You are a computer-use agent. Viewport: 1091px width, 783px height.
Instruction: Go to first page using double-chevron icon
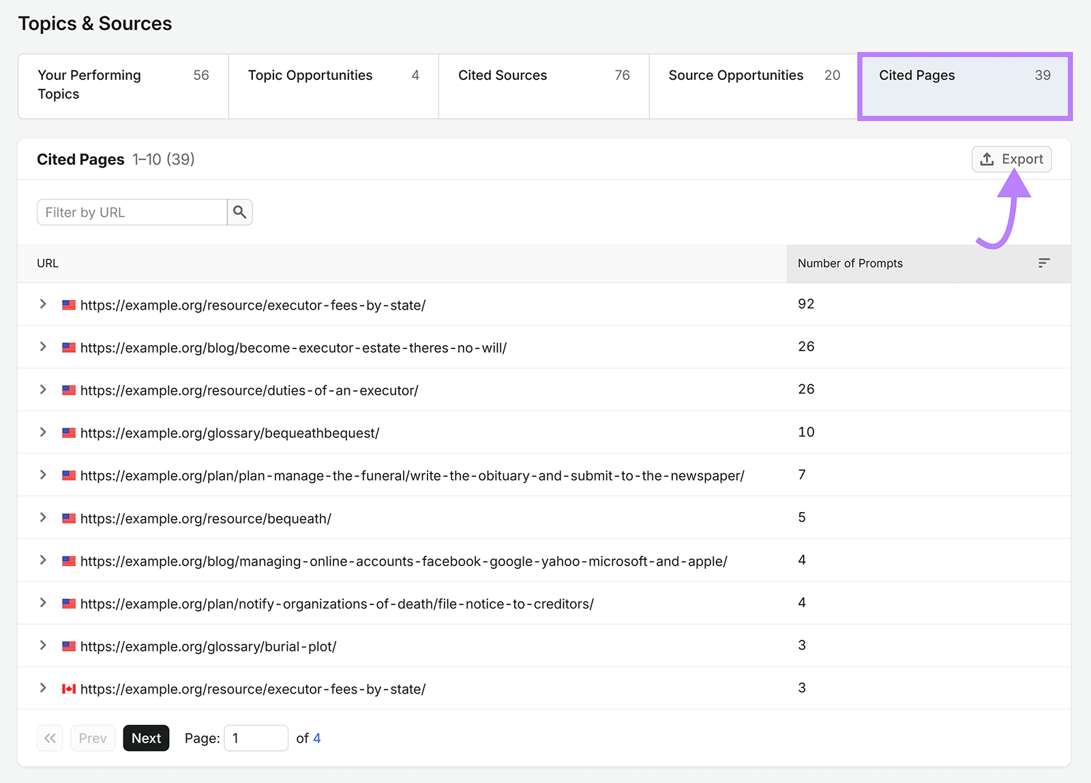tap(50, 738)
